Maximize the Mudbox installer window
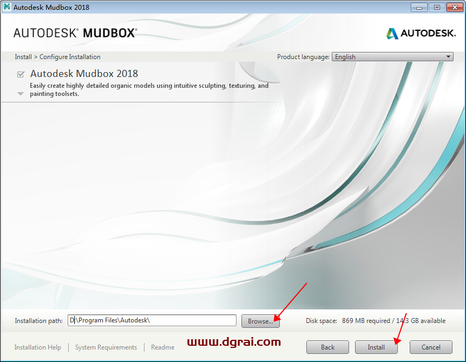 [437, 7]
